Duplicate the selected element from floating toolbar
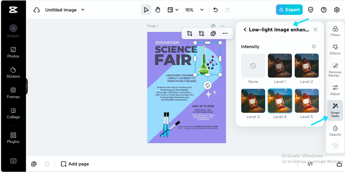The image size is (345, 172). tap(213, 33)
